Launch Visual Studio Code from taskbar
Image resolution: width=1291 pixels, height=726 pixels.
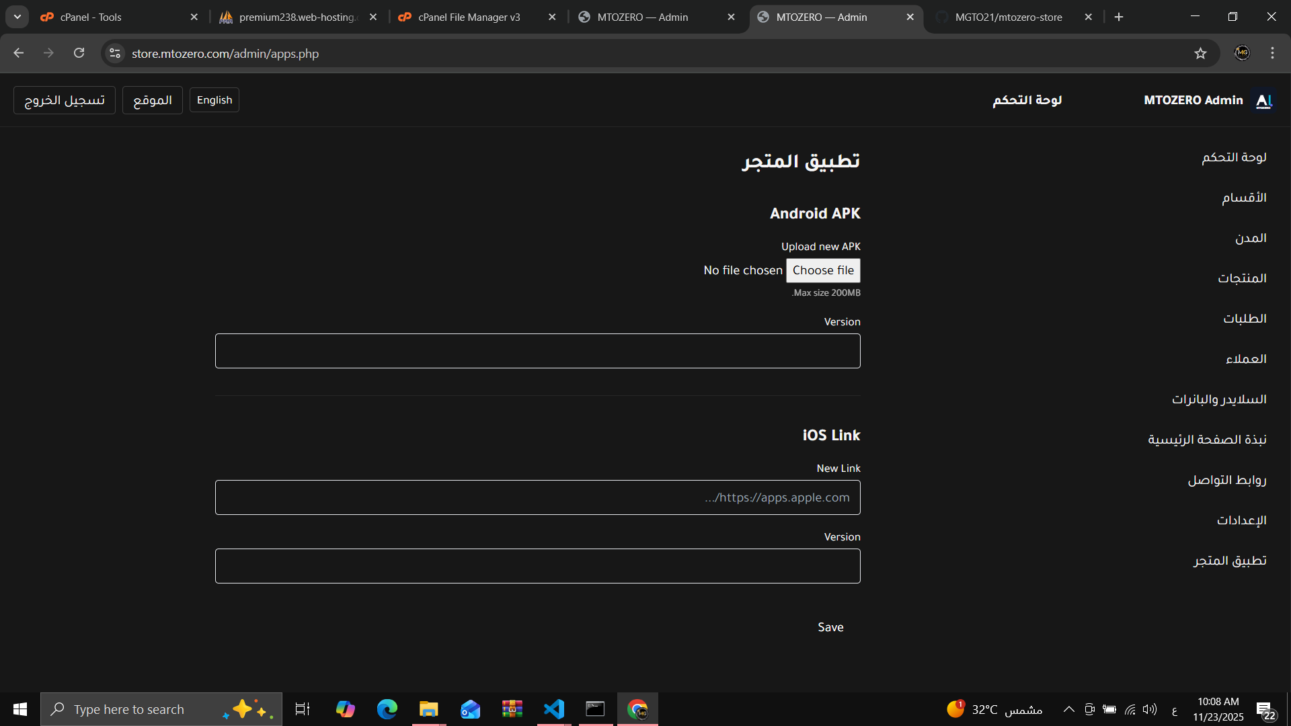[554, 709]
